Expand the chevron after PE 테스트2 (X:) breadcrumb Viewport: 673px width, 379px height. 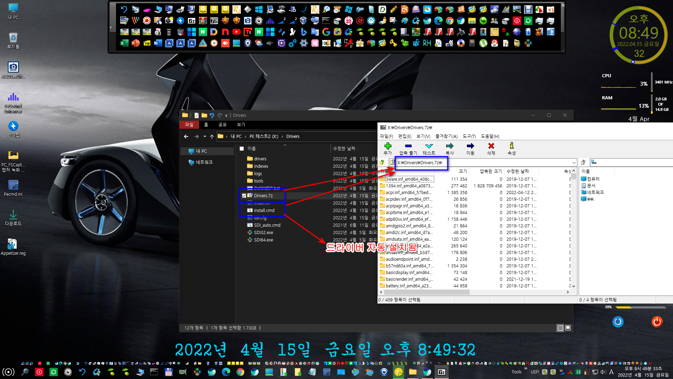click(x=282, y=137)
